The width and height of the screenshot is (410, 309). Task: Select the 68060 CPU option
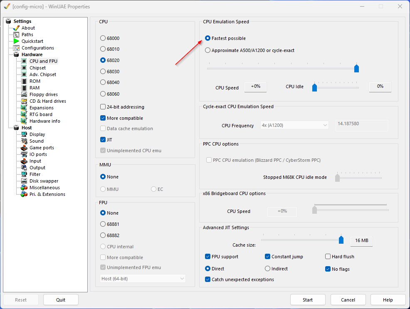click(x=103, y=94)
